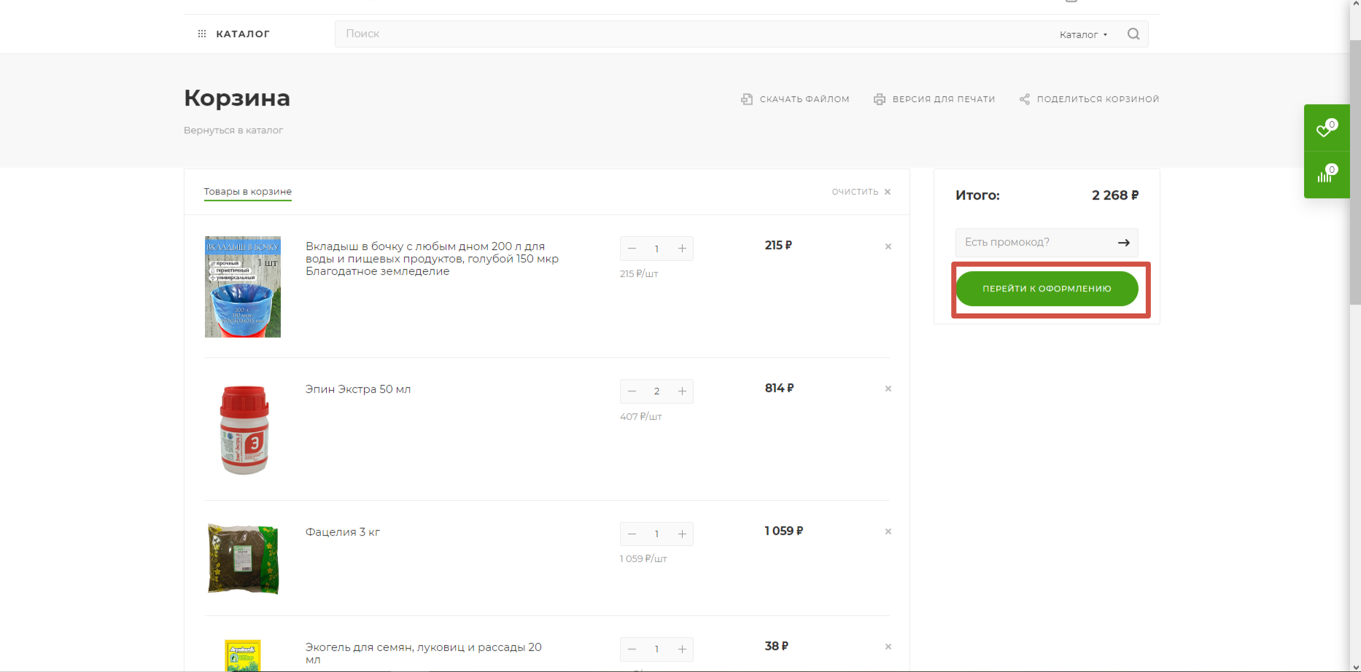Decrease quantity of Эпин Экстра 50 мл
The width and height of the screenshot is (1361, 672).
pos(632,391)
